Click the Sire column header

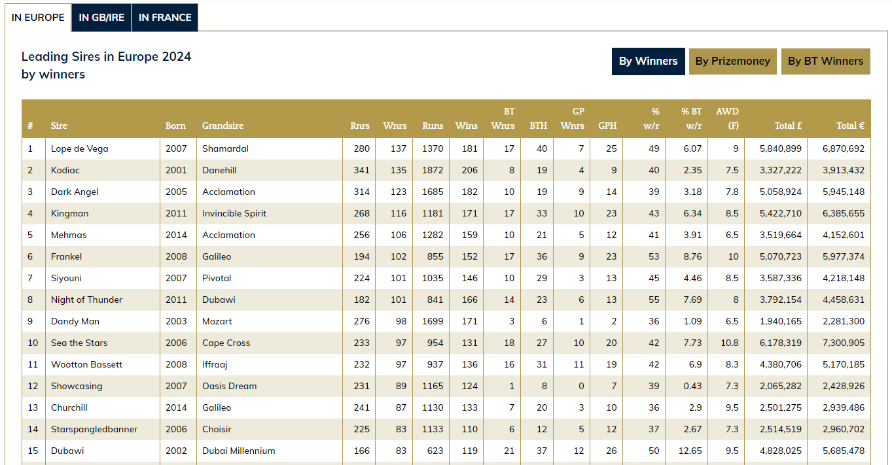point(59,126)
